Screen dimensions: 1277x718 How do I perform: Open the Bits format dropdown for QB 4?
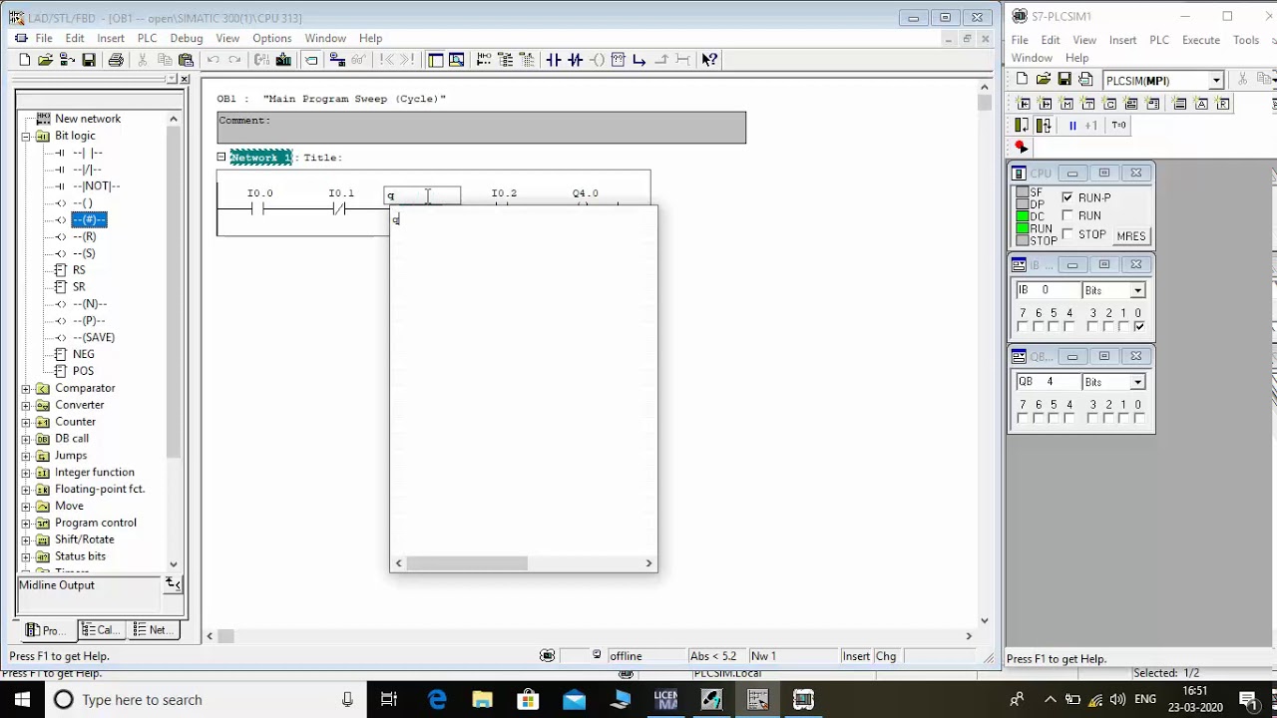pos(1138,382)
